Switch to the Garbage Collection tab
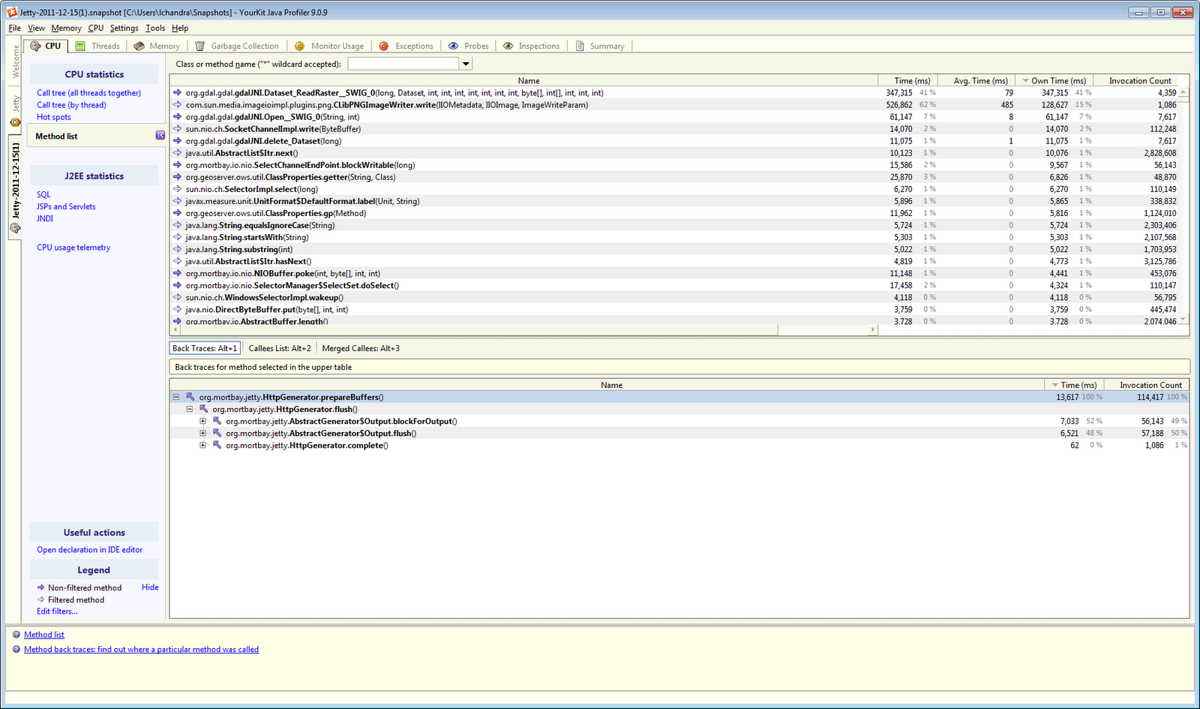This screenshot has width=1200, height=709. (x=238, y=46)
